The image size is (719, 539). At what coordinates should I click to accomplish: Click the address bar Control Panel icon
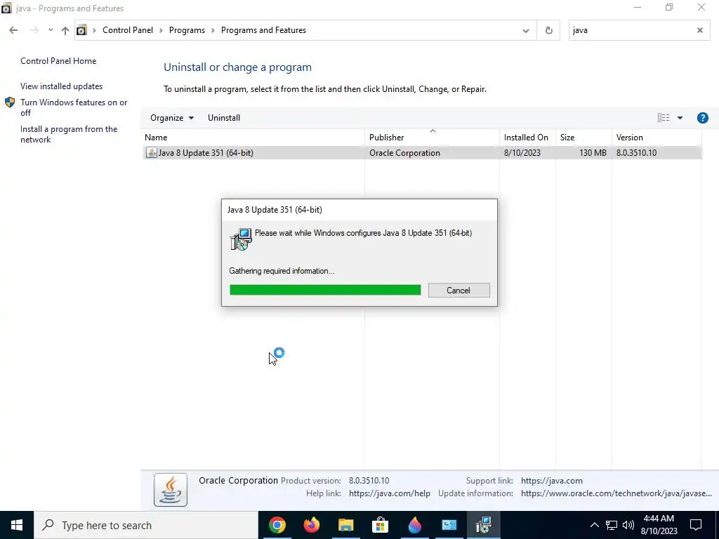click(81, 30)
